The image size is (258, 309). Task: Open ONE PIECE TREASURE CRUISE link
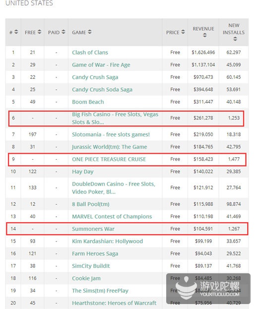coord(109,159)
